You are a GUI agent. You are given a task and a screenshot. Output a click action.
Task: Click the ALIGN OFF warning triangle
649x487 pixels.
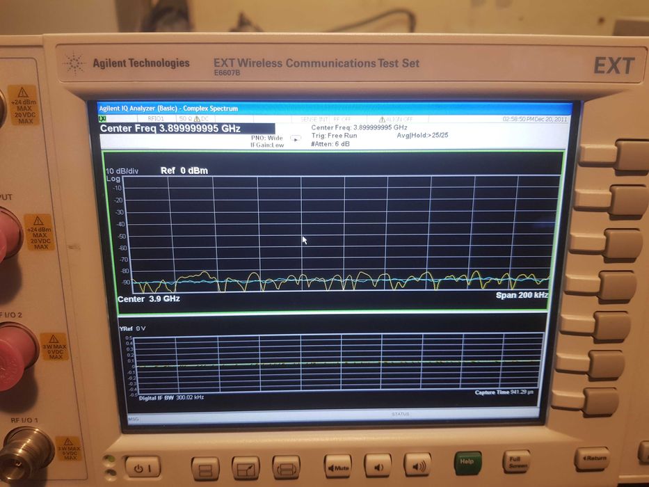coord(382,119)
